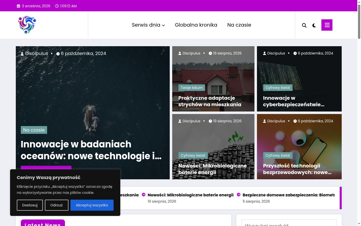
Task: Click clock icon on baterie energii card
Action: point(210,121)
